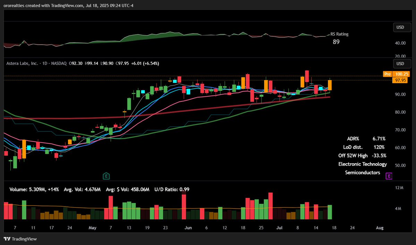Click the Astera Labs, Inc. symbol title

pos(22,63)
